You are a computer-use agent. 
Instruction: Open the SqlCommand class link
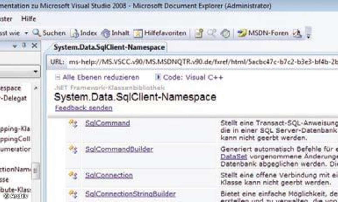(x=108, y=123)
